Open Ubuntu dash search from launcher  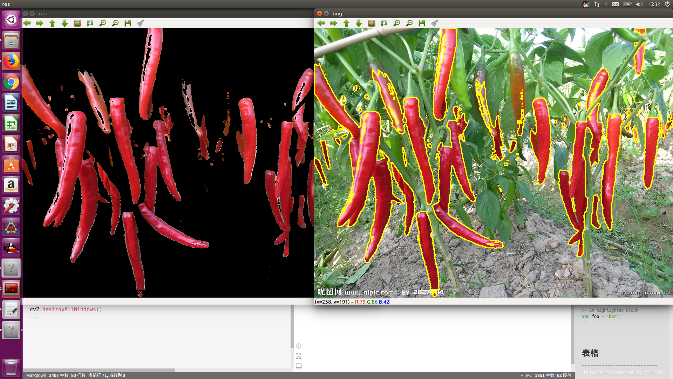(11, 20)
